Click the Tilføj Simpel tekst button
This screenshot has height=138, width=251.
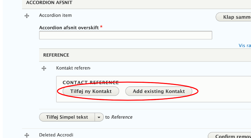[x=67, y=117]
